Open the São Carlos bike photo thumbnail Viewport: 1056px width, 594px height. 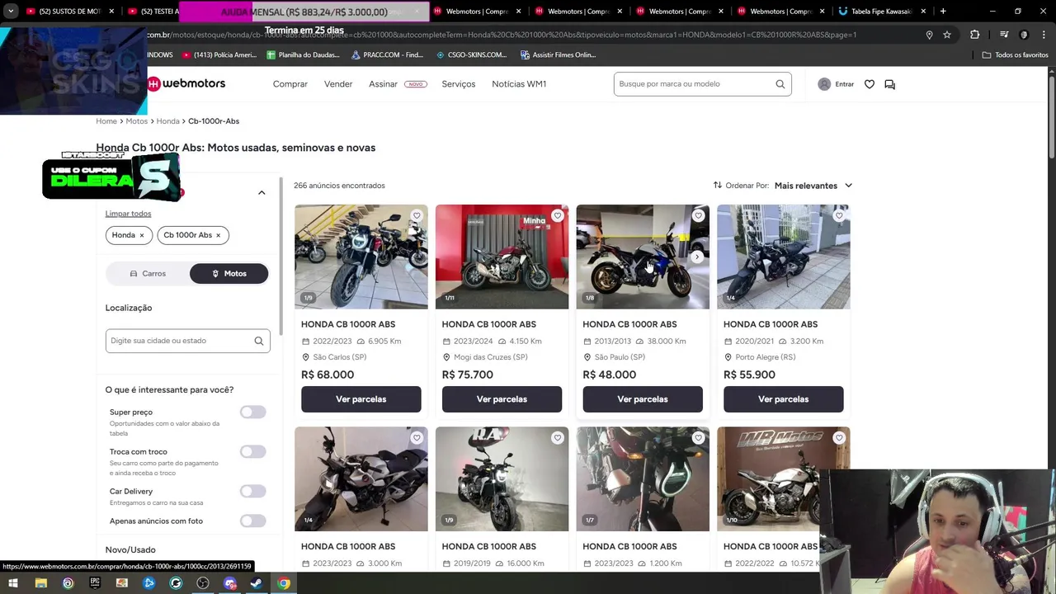click(361, 257)
